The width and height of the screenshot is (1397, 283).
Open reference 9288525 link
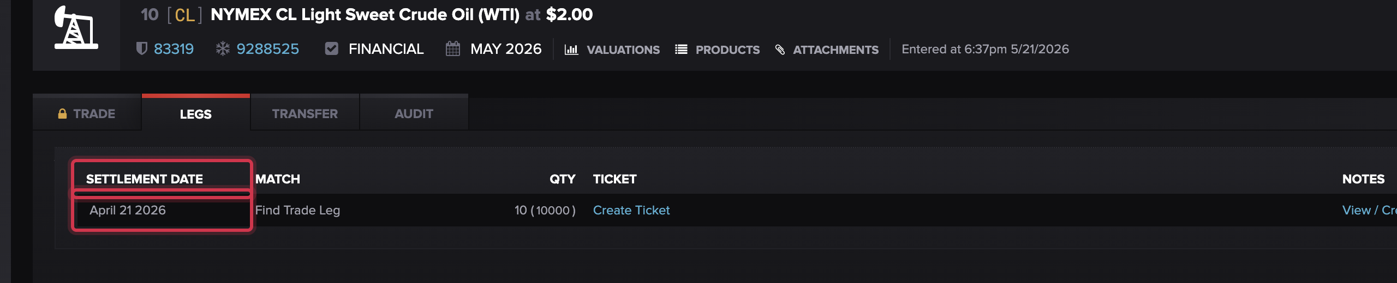tap(267, 49)
